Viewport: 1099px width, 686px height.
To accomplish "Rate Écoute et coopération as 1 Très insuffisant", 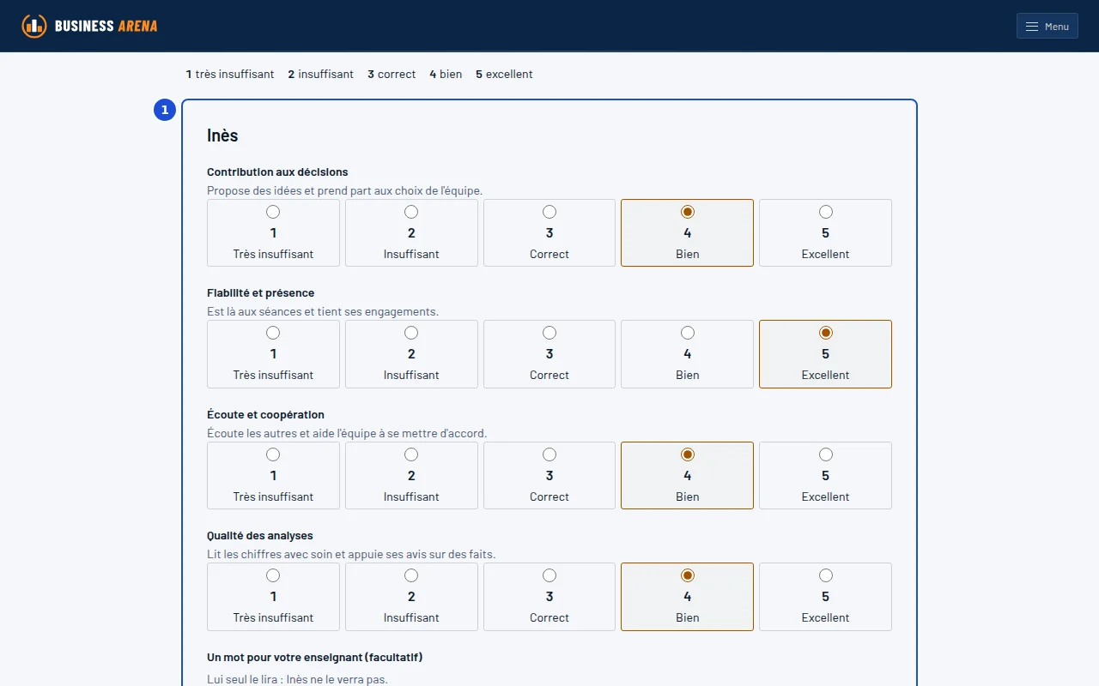I will pyautogui.click(x=273, y=476).
